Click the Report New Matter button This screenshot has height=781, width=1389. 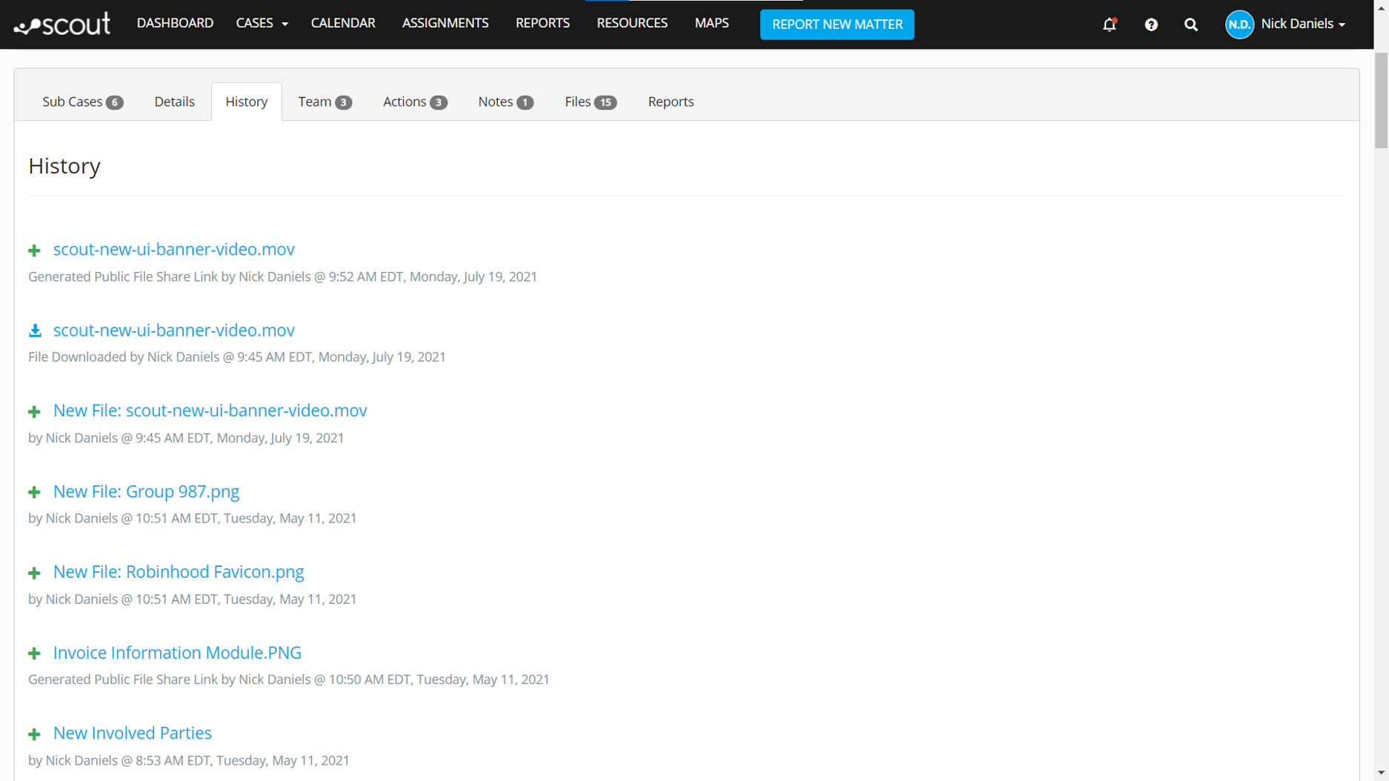coord(836,24)
